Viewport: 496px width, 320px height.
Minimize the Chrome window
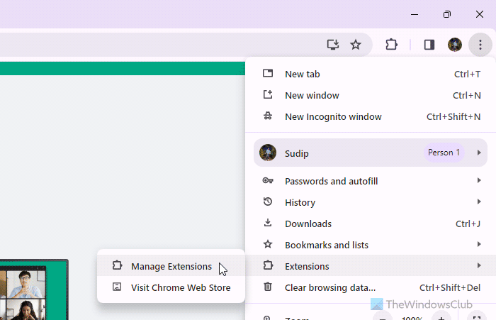click(415, 14)
